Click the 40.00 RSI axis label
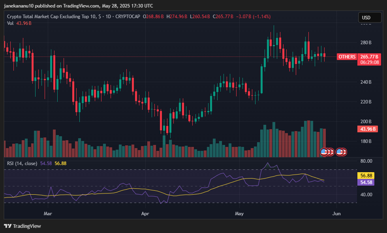 point(366,194)
